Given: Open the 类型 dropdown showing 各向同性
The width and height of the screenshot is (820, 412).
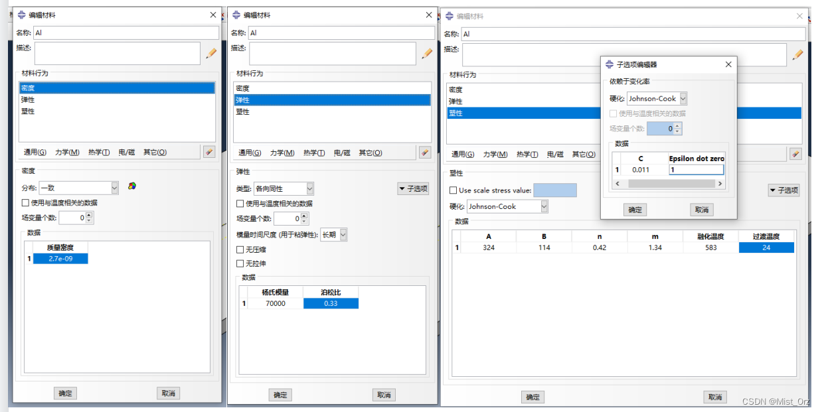Looking at the screenshot, I should (x=283, y=188).
